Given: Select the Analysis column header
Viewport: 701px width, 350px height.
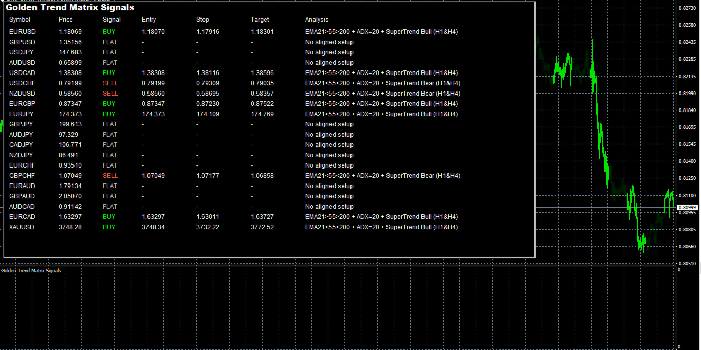Looking at the screenshot, I should (x=317, y=20).
